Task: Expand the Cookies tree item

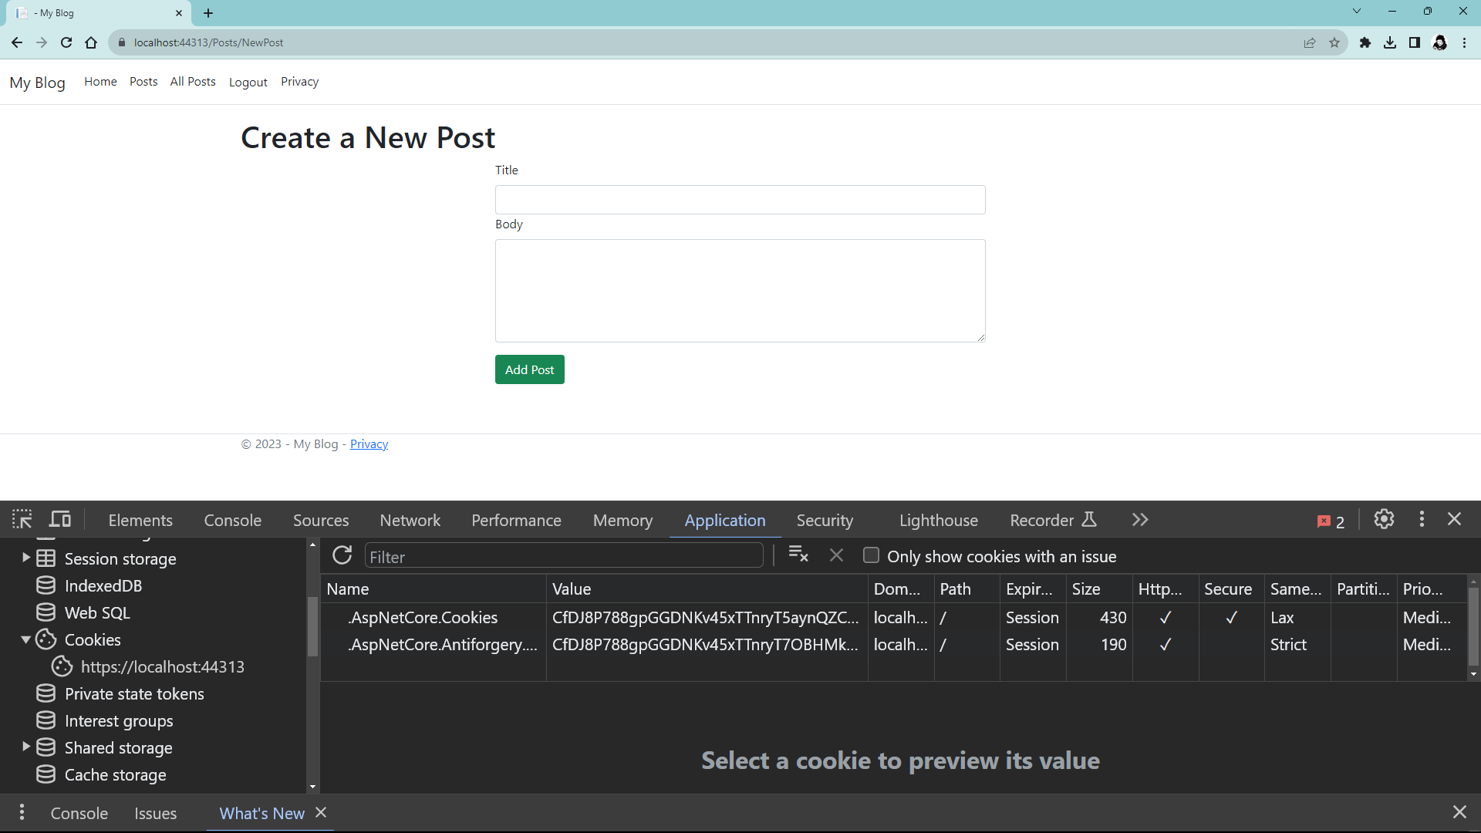Action: [25, 639]
